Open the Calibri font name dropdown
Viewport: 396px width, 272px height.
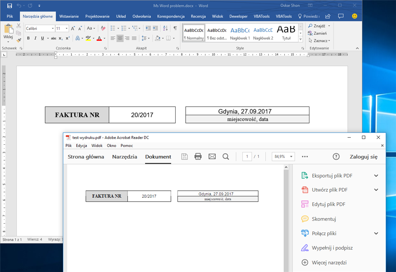[x=53, y=29]
